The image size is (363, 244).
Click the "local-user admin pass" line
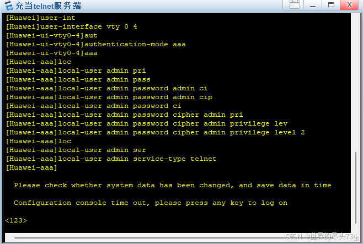point(78,79)
